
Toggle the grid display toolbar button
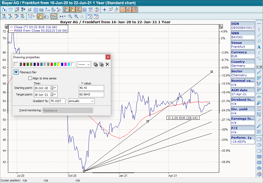[84, 10]
